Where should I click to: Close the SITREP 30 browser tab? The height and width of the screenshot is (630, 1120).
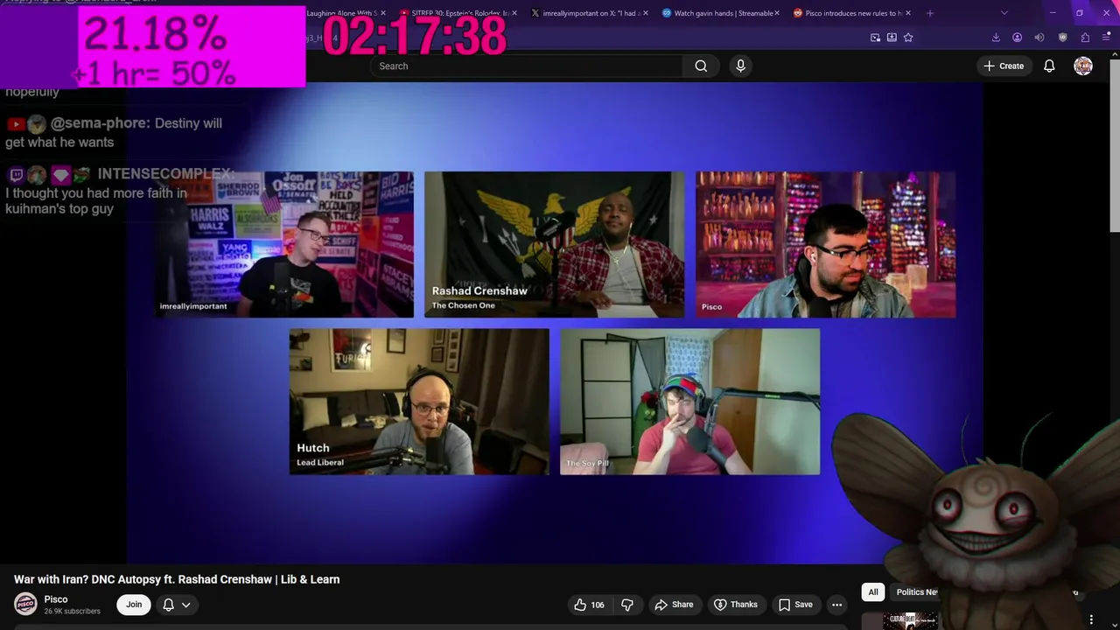click(514, 13)
